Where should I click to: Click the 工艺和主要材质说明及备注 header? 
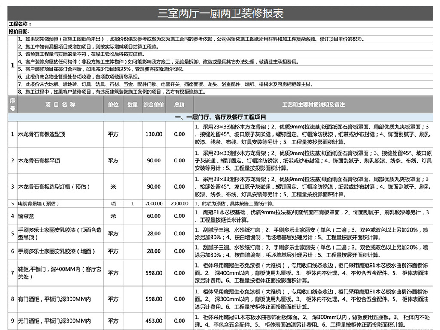[x=313, y=104]
